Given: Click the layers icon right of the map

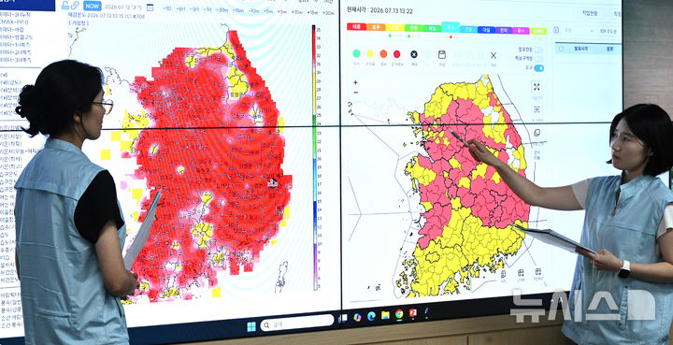Looking at the screenshot, I should (x=537, y=133).
